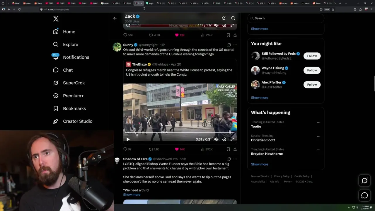Screen dimensions: 375x211
Task: Bookmark the post with 292K views
Action: pos(228,149)
